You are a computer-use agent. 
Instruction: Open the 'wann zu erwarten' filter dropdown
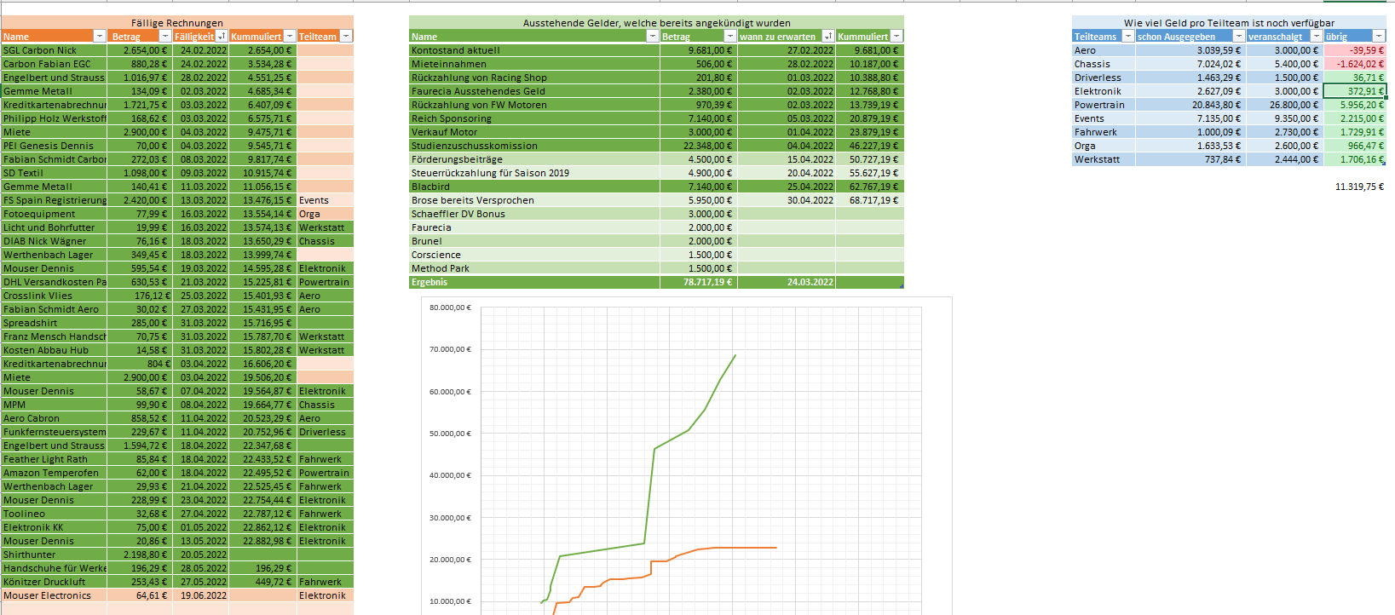tap(828, 37)
